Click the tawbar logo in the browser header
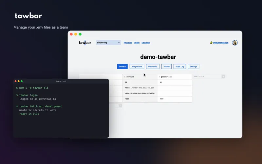This screenshot has width=262, height=164. click(85, 43)
